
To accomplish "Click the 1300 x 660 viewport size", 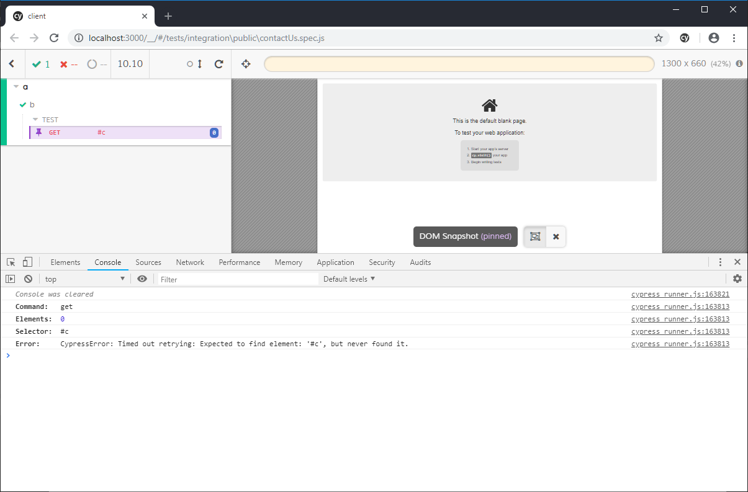I will coord(683,64).
